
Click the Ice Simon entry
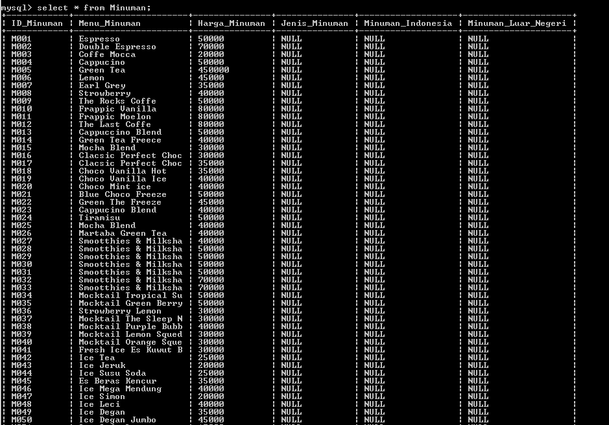click(x=102, y=396)
